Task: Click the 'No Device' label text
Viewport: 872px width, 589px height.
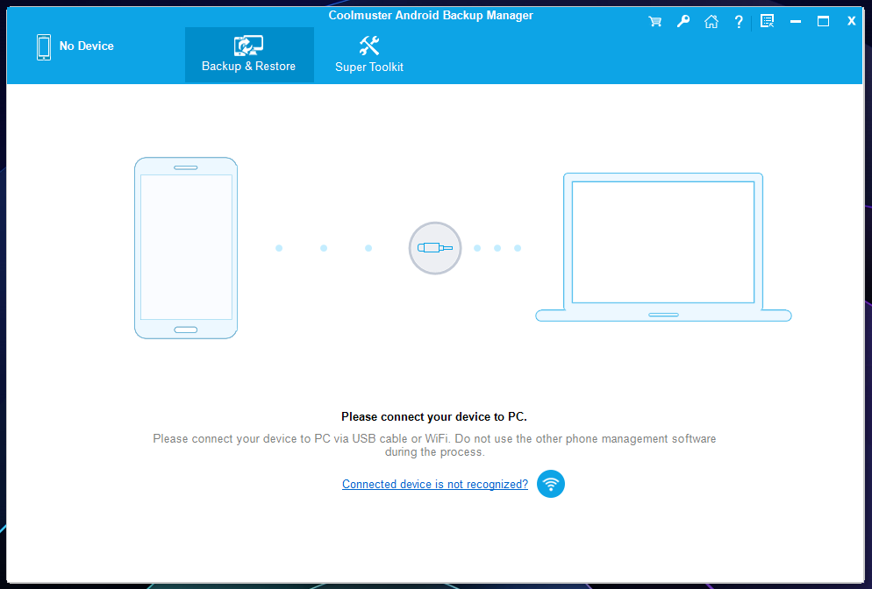Action: click(87, 46)
